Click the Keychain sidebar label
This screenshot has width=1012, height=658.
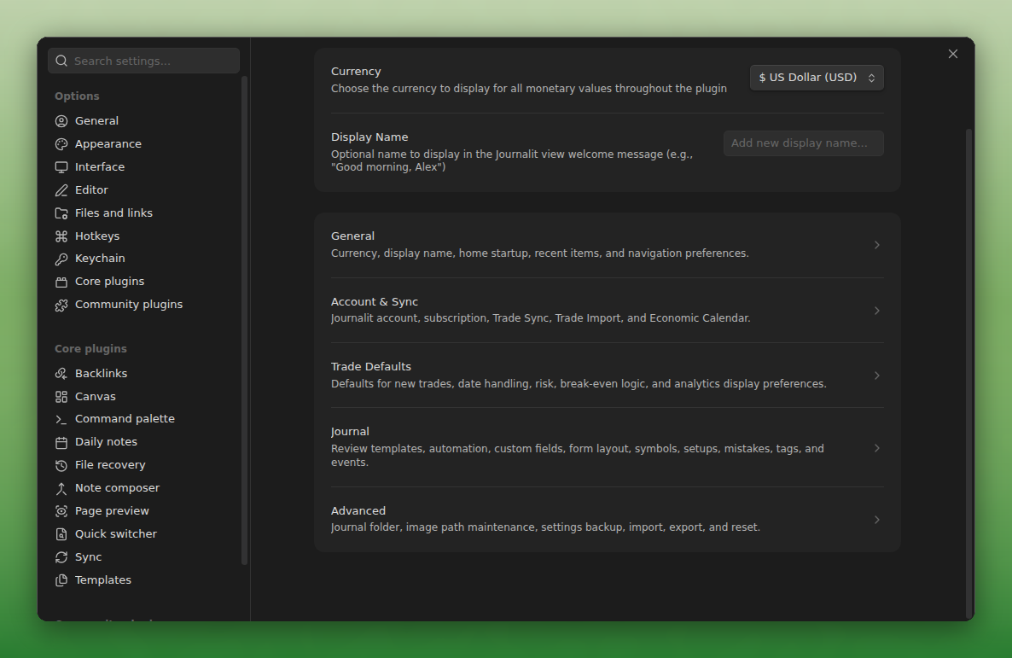click(x=100, y=259)
